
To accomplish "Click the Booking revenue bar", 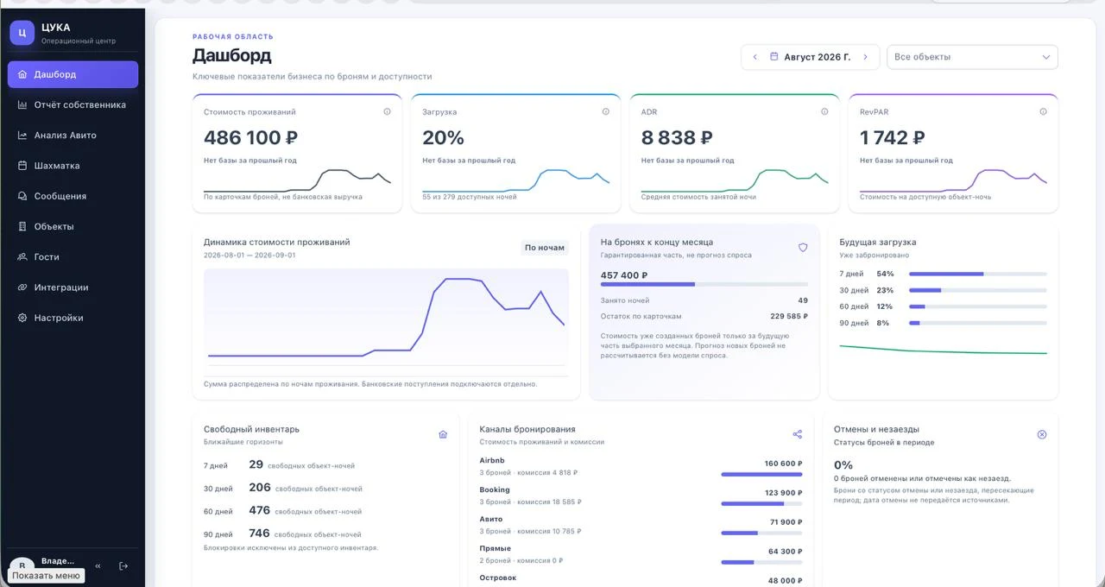I will 761,503.
